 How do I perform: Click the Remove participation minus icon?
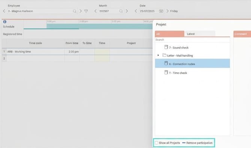[184, 143]
